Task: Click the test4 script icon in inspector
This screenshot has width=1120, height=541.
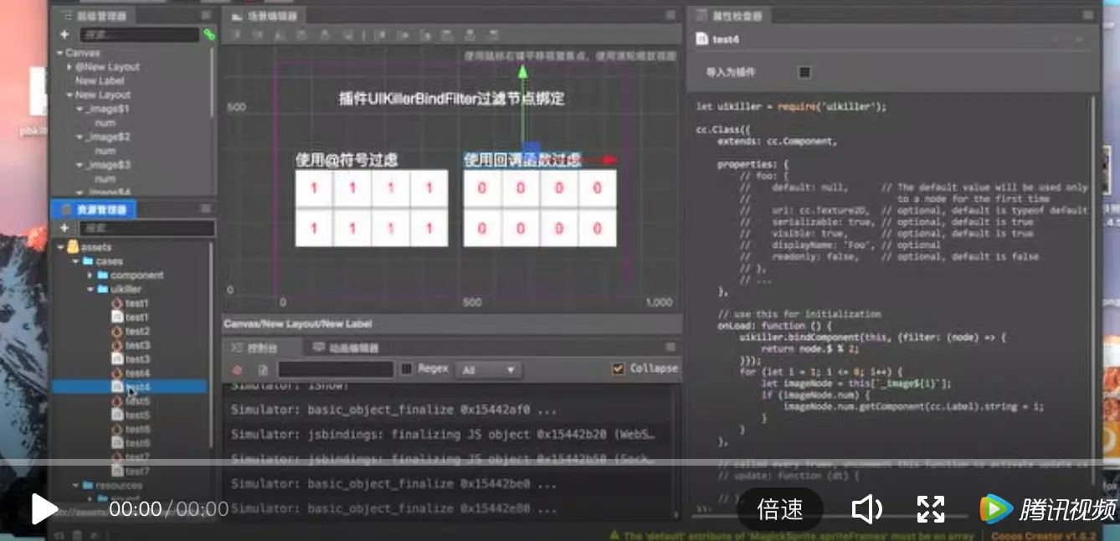Action: [x=701, y=39]
